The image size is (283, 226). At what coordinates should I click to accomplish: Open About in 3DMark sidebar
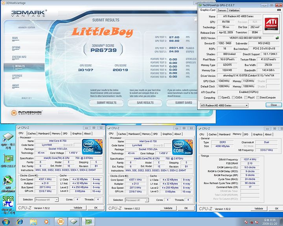(x=15, y=85)
